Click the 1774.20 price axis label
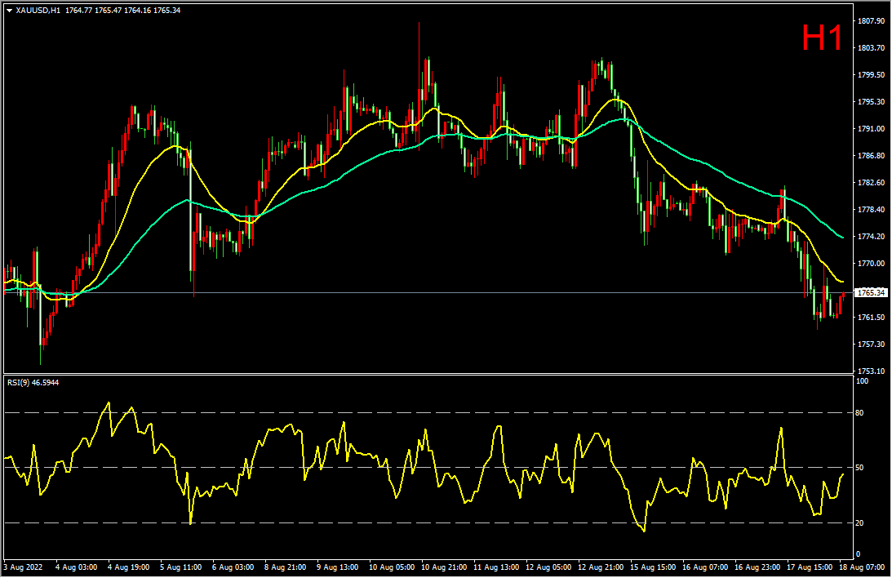This screenshot has height=578, width=892. pos(871,236)
